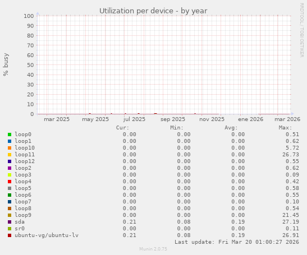Click the loop10 orange color swatch
The width and height of the screenshot is (307, 255).
coord(10,148)
